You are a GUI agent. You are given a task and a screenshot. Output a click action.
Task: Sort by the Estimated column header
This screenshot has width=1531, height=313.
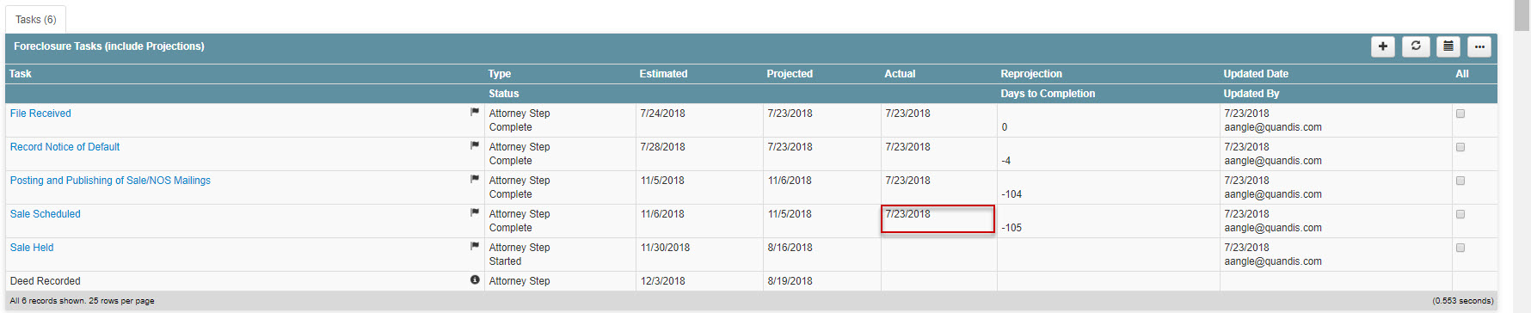(663, 74)
